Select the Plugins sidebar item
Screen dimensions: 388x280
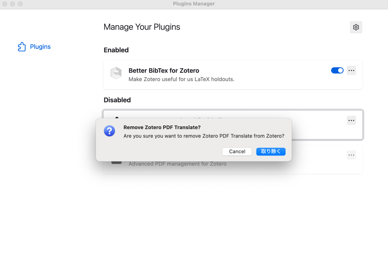click(x=34, y=47)
